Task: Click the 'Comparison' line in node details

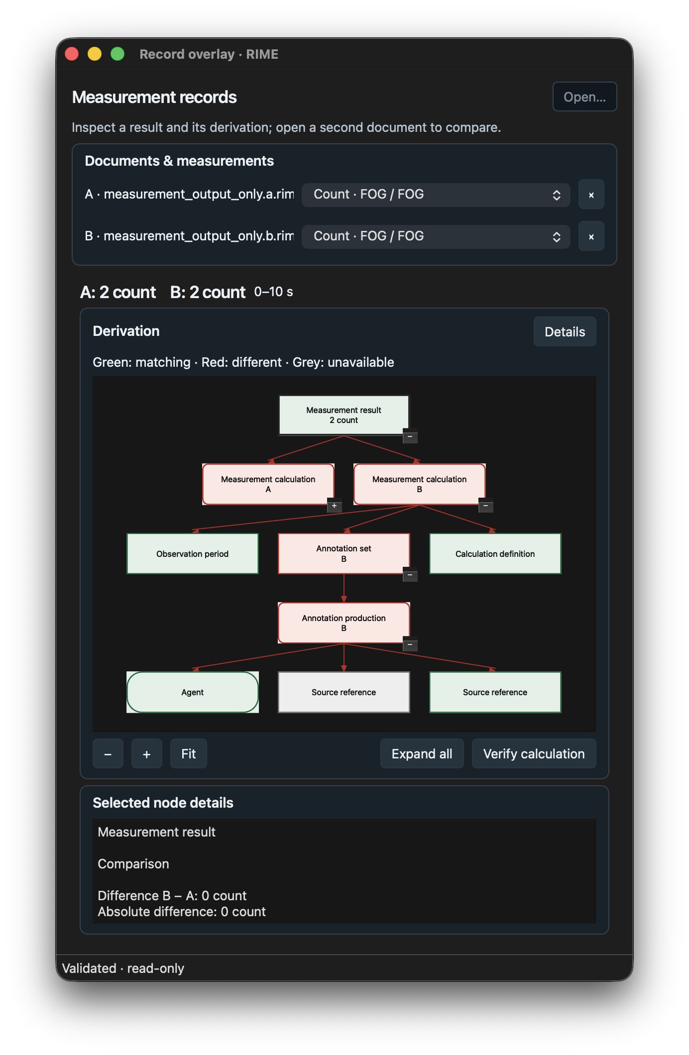Action: 133,864
